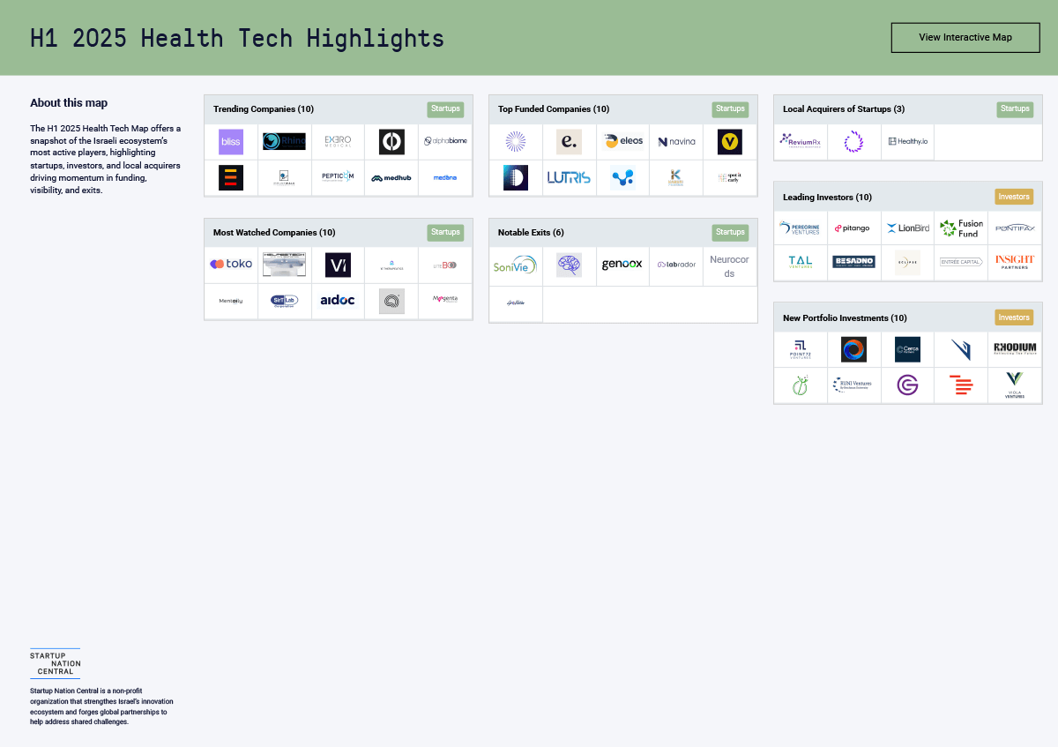This screenshot has width=1058, height=747.
Task: Select the black tile with orange-red stripes
Action: [231, 177]
